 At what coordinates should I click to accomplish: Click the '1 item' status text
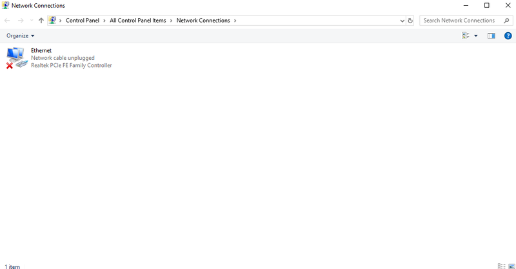pyautogui.click(x=12, y=266)
